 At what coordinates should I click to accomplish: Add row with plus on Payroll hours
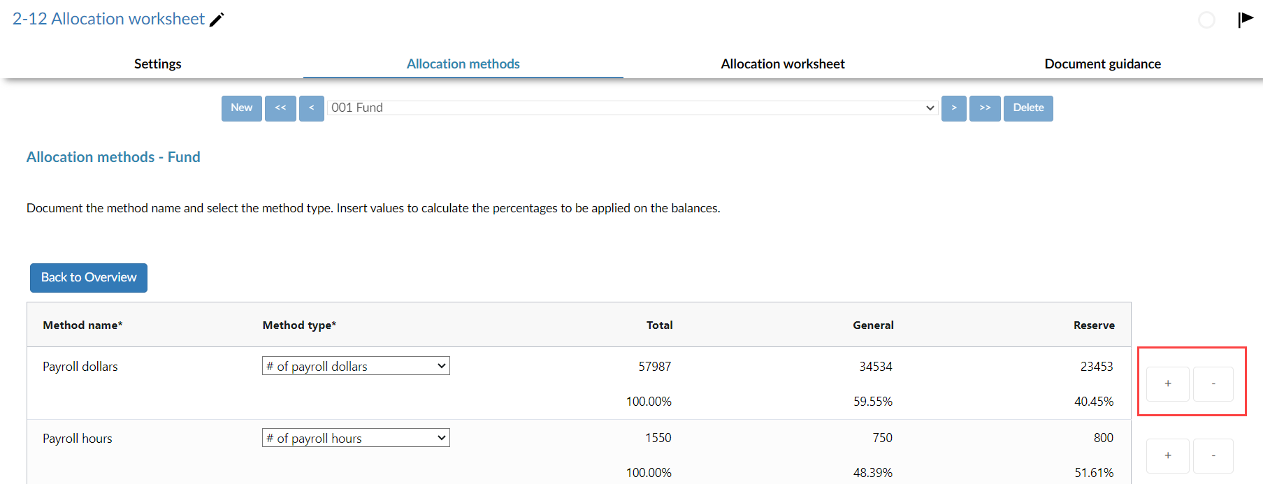pos(1167,455)
